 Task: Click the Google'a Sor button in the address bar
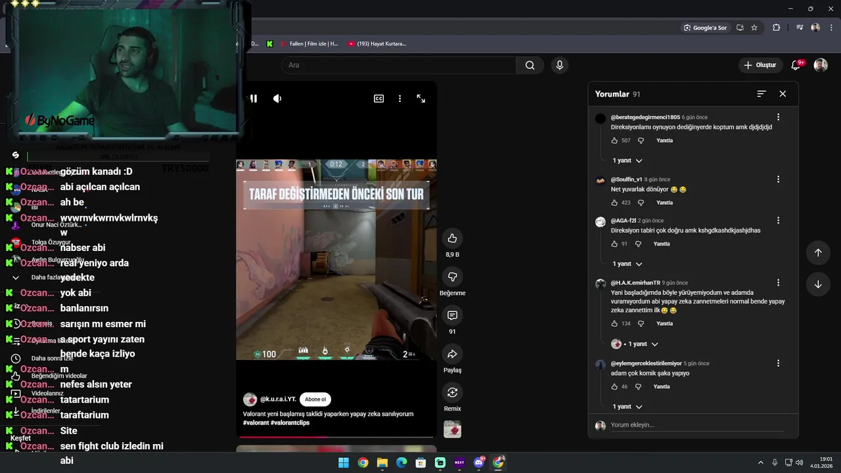coord(705,28)
